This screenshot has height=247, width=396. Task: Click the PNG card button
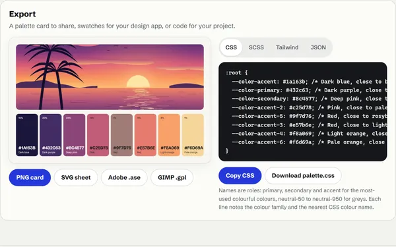[x=30, y=177]
